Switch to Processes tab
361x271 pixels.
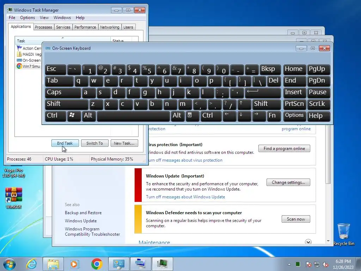tap(43, 27)
